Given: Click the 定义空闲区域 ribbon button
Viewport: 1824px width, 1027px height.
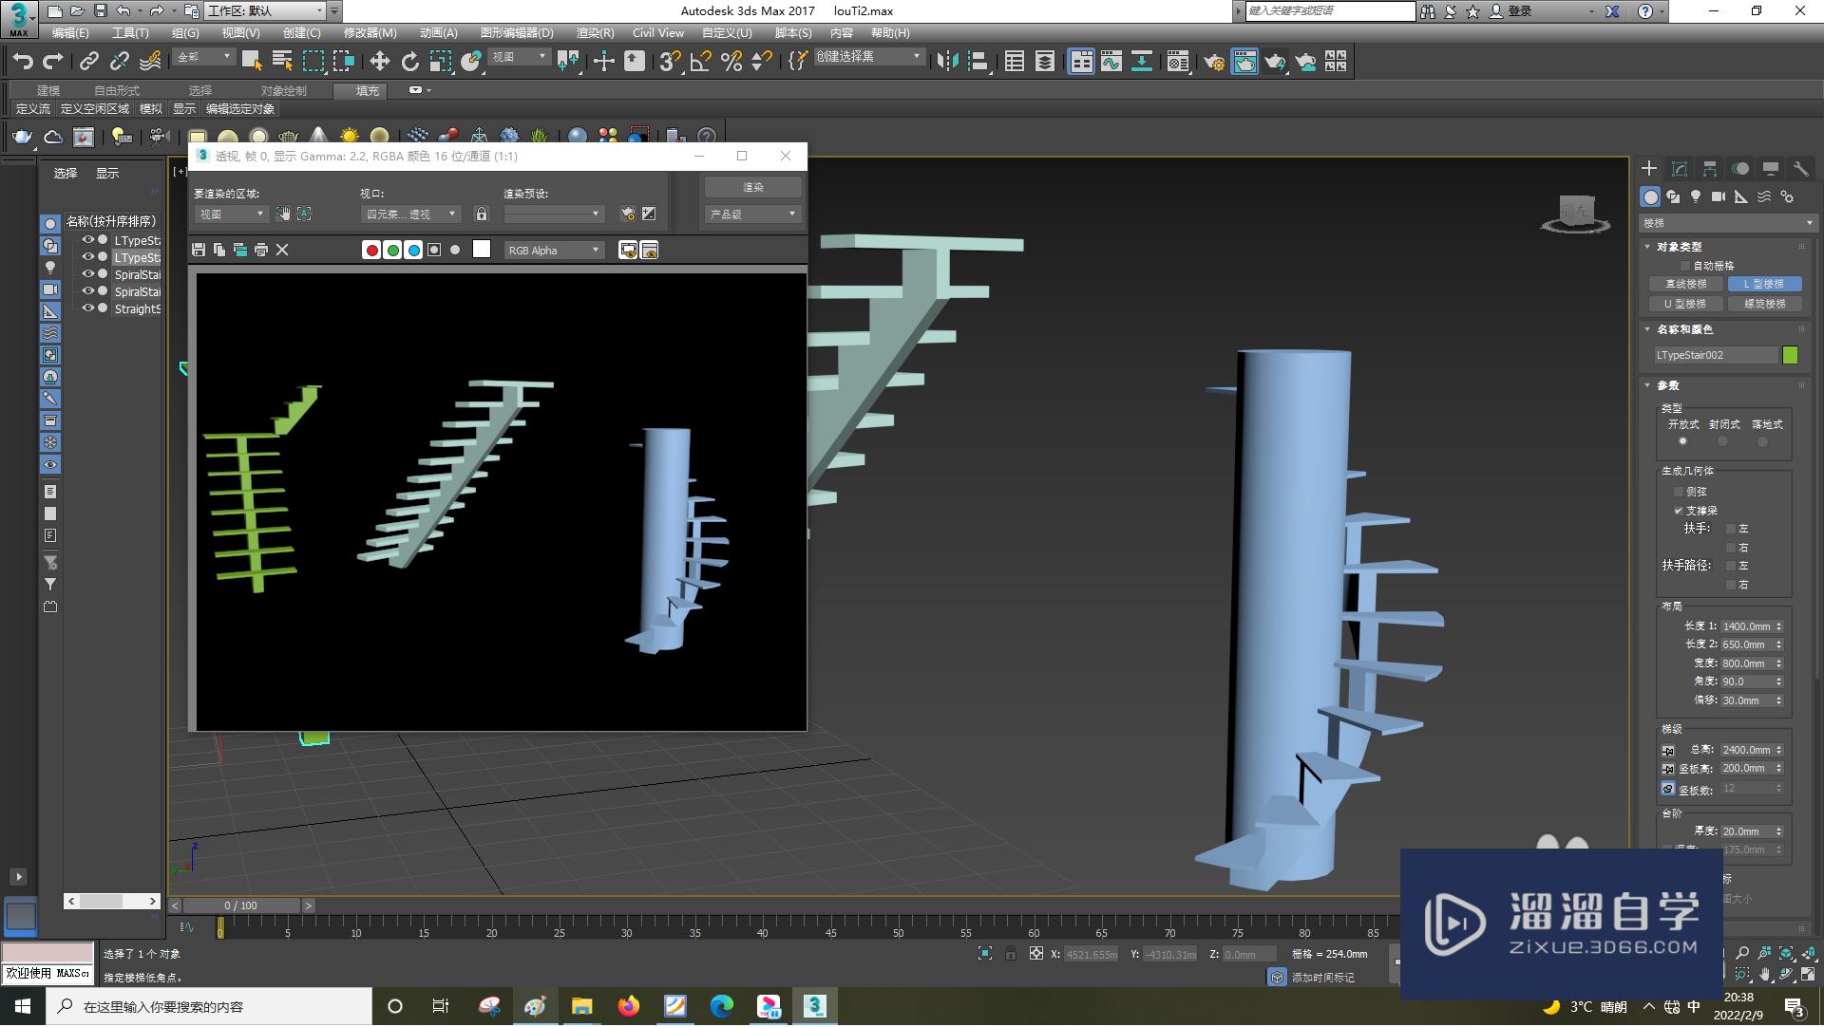Looking at the screenshot, I should click(95, 109).
